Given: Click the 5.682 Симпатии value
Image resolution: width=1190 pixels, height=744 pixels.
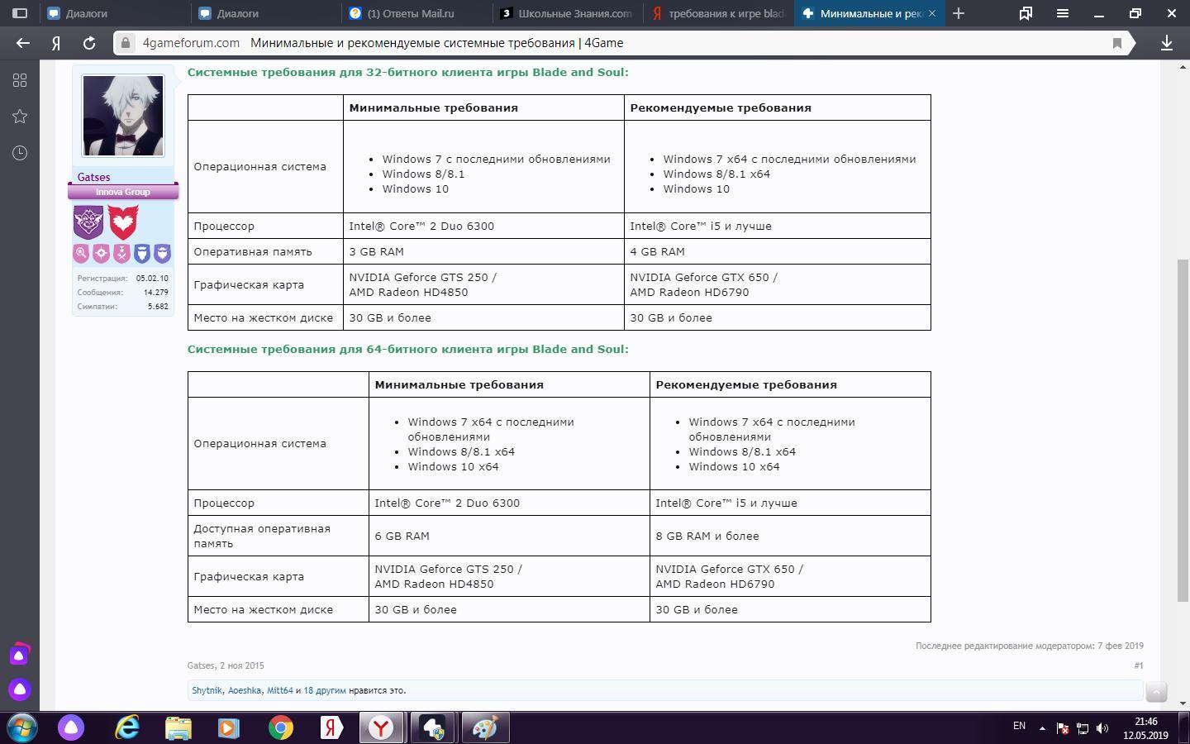Looking at the screenshot, I should (x=158, y=306).
